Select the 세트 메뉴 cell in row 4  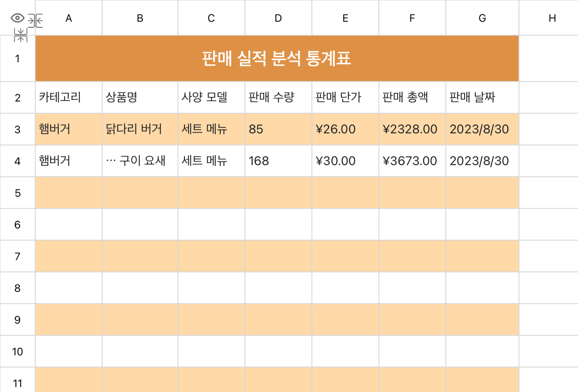[x=211, y=161]
